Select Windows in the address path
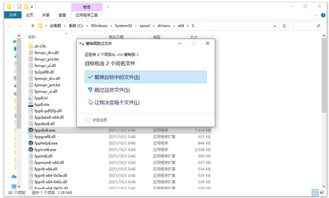 pos(99,26)
